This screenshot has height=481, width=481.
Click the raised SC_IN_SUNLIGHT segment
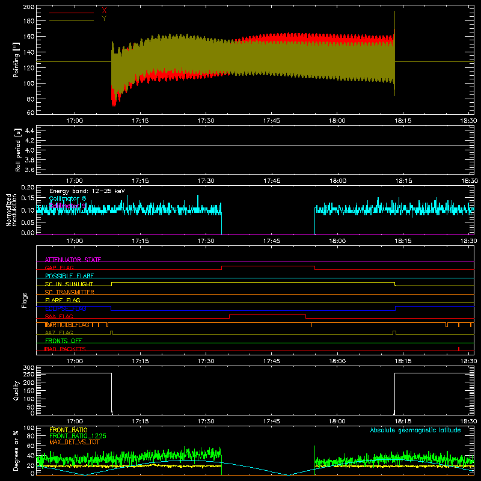click(253, 282)
